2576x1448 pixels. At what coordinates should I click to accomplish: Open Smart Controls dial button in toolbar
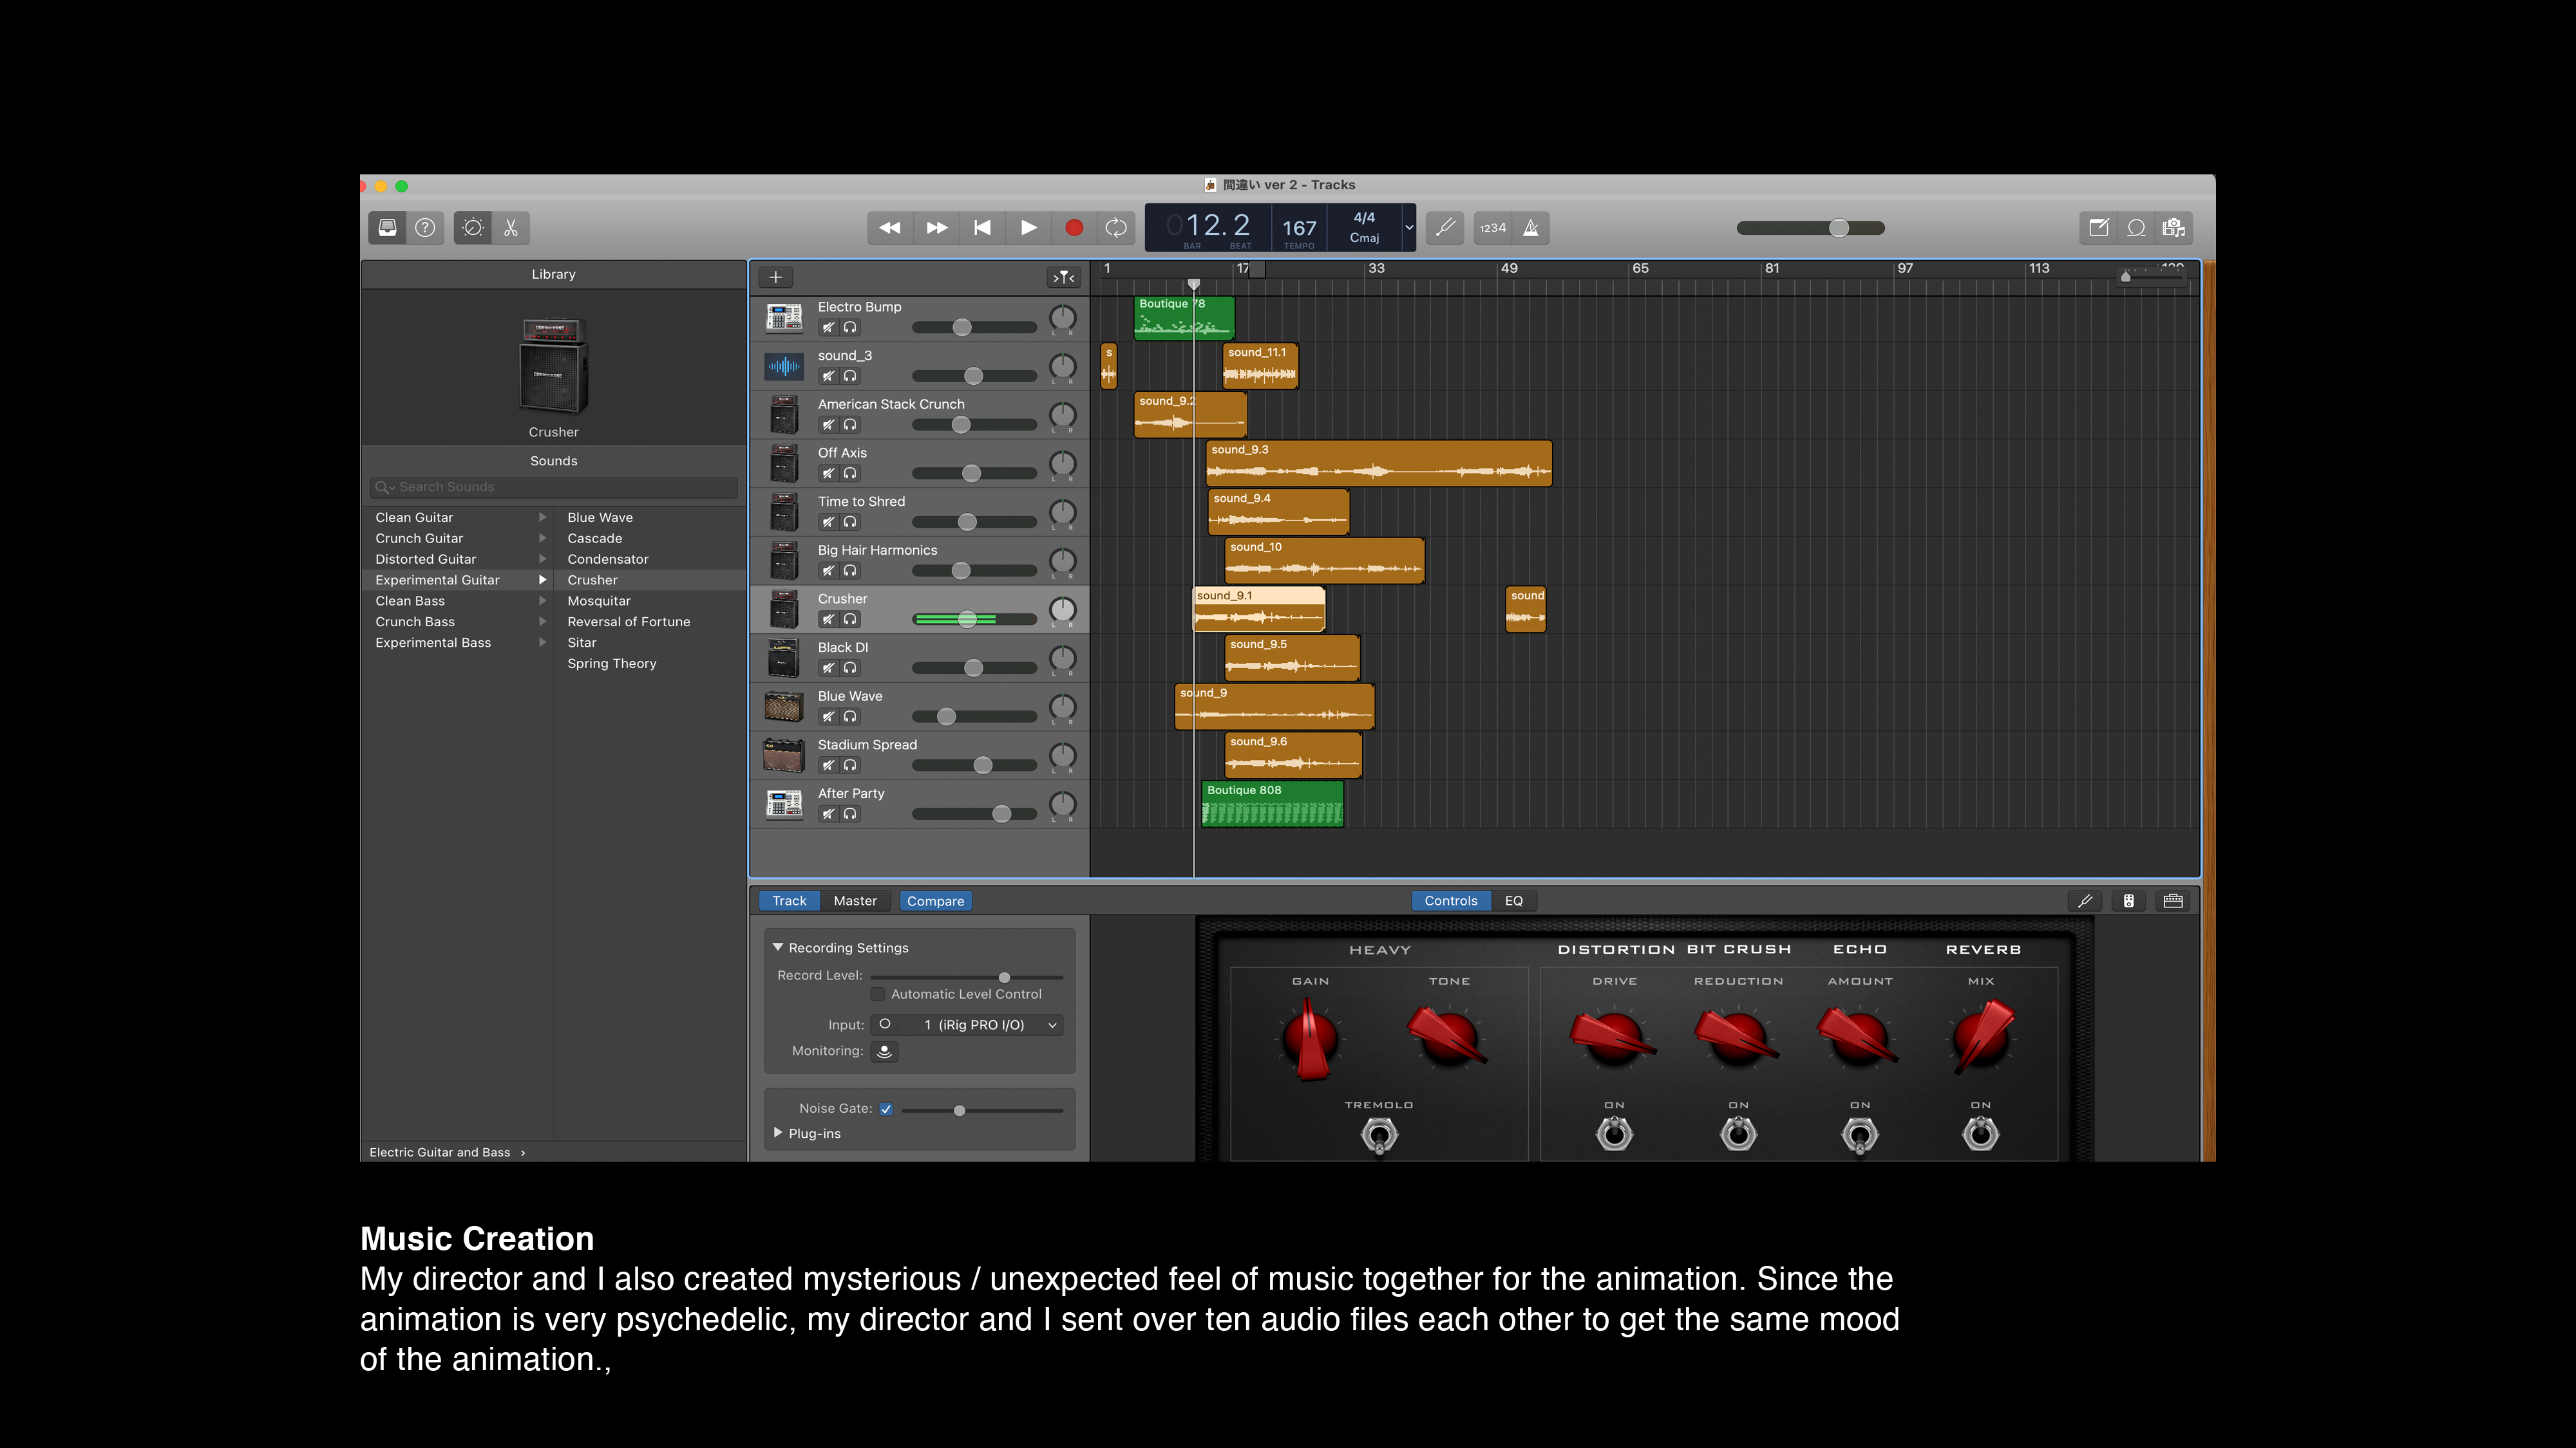coord(473,228)
